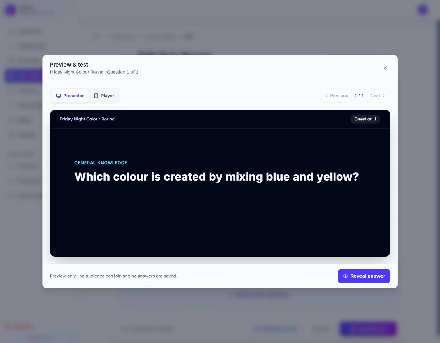Click the Preview only notice text
Image resolution: width=440 pixels, height=343 pixels.
pyautogui.click(x=114, y=276)
